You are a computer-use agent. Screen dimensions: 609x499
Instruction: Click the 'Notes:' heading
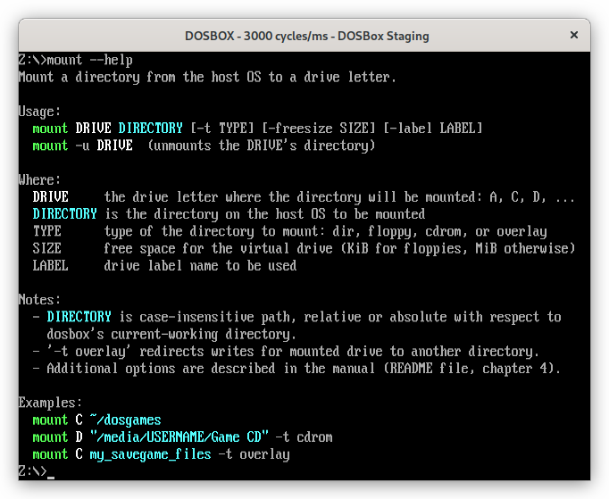tap(39, 300)
